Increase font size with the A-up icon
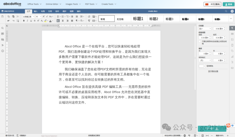Viewport: 235px width, 137px height. (x=44, y=17)
